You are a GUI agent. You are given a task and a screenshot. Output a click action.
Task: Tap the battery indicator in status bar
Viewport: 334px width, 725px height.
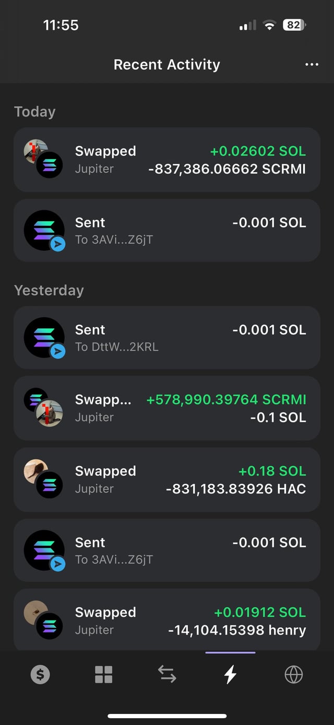click(x=294, y=25)
